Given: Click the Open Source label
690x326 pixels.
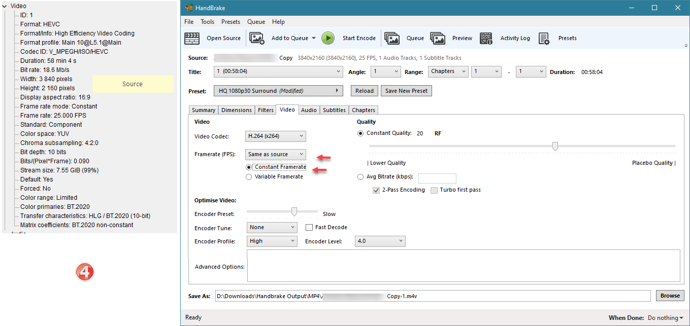Looking at the screenshot, I should (x=223, y=38).
